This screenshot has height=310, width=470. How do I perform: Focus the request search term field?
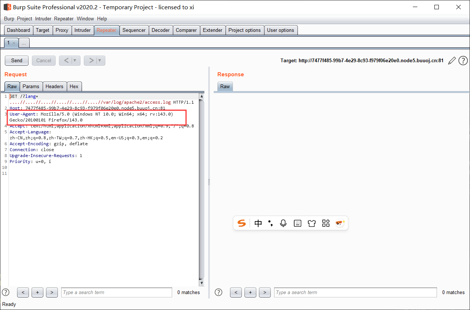click(x=116, y=292)
